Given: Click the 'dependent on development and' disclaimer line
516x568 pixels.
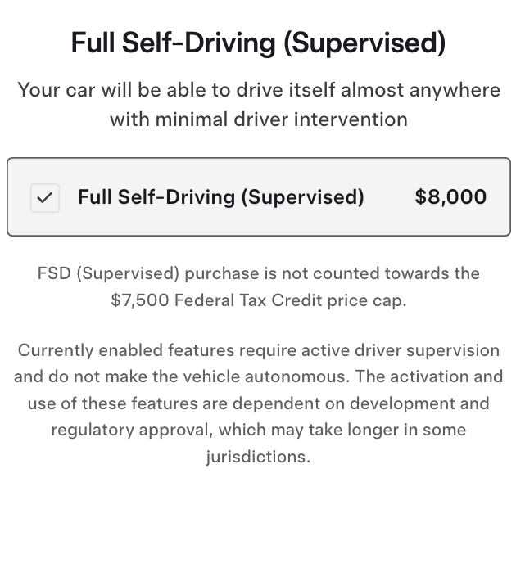Looking at the screenshot, I should [x=258, y=403].
